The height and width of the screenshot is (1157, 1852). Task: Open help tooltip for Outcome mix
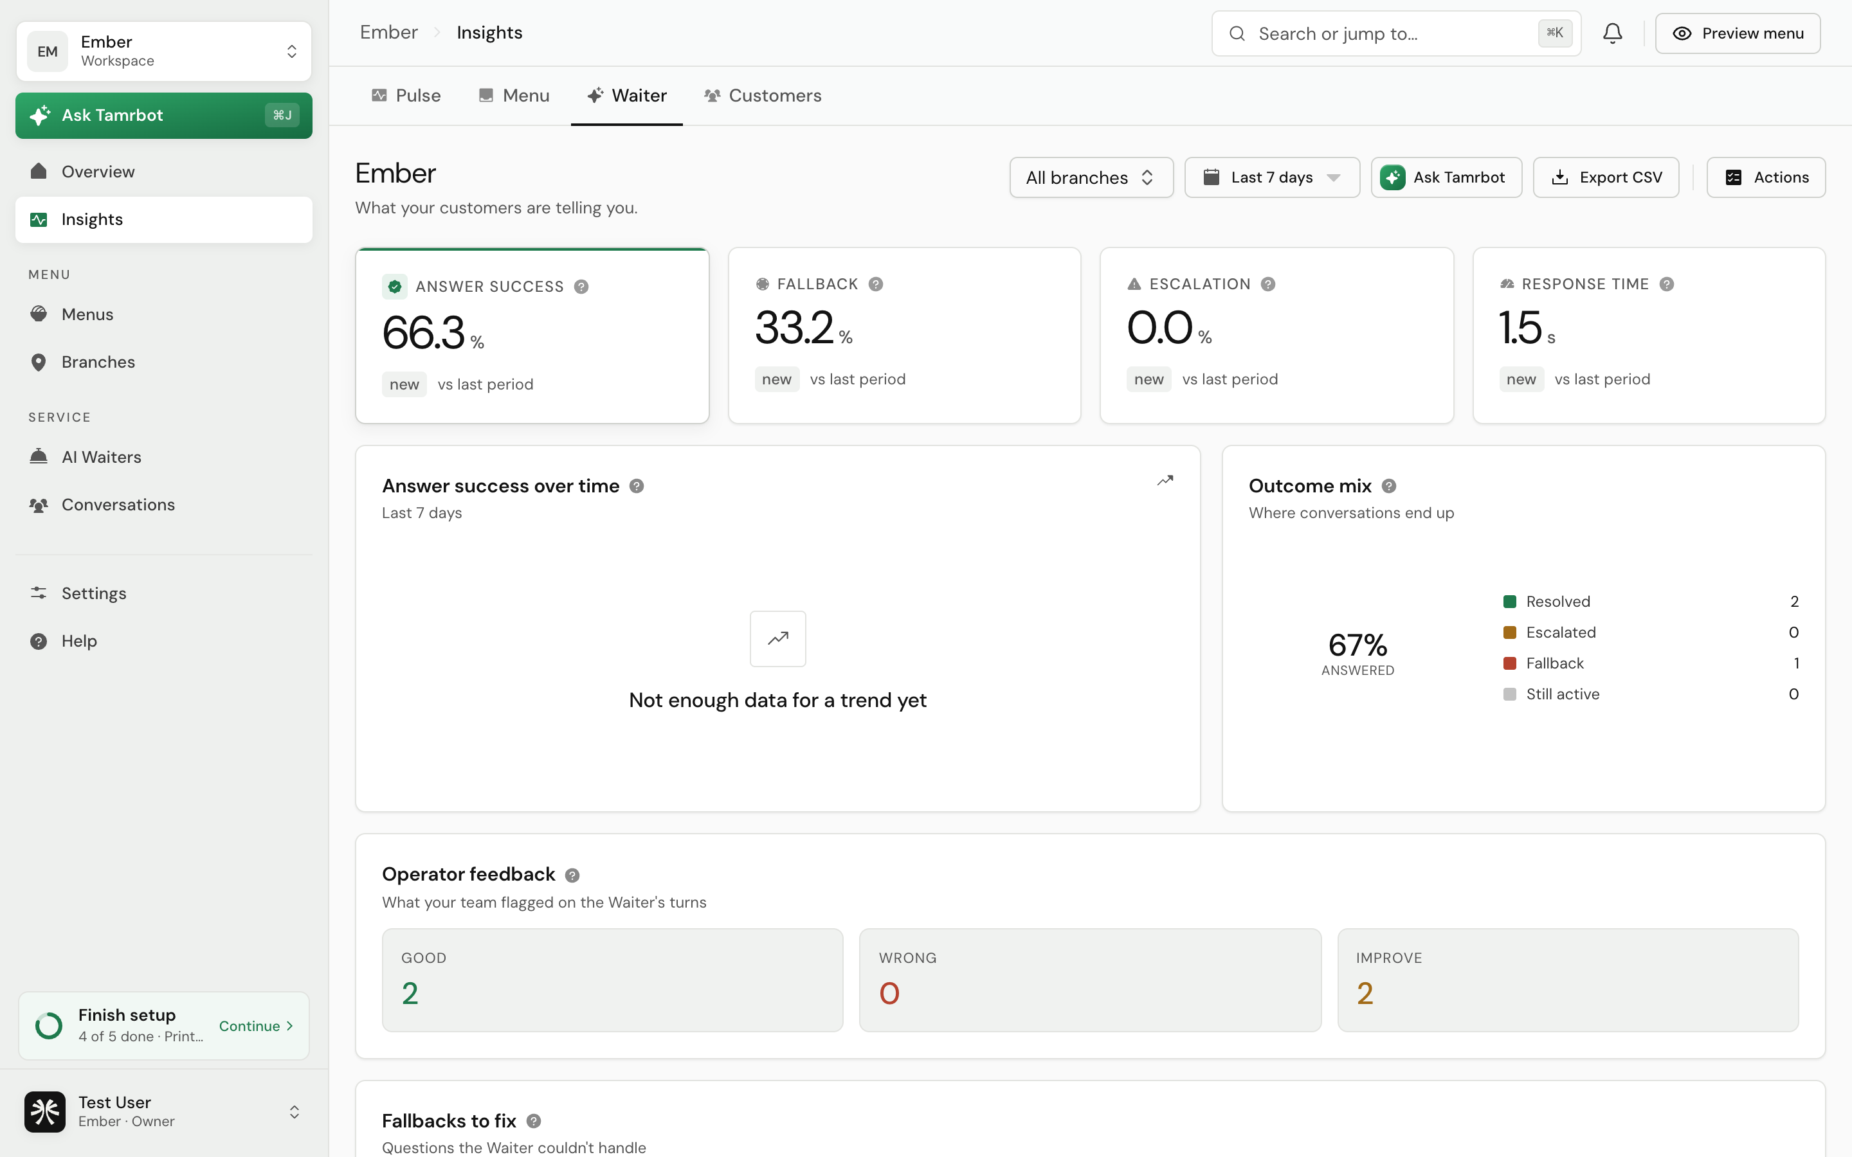coord(1389,486)
